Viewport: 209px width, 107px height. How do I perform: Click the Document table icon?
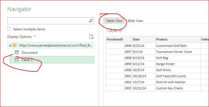pyautogui.click(x=17, y=53)
